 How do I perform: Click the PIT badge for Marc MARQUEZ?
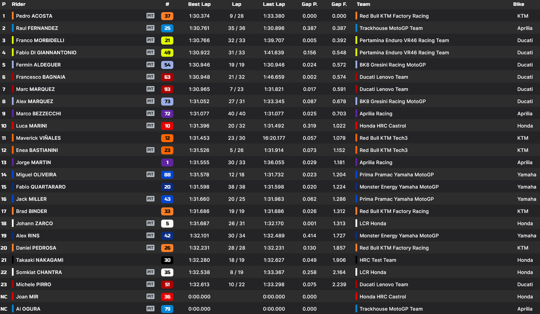pyautogui.click(x=150, y=89)
